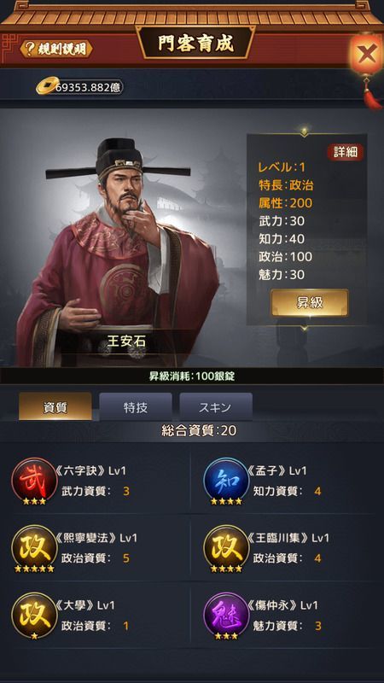Screen dimensions: 384x683
Task: Click the 昇級 level-up button
Action: coord(310,303)
